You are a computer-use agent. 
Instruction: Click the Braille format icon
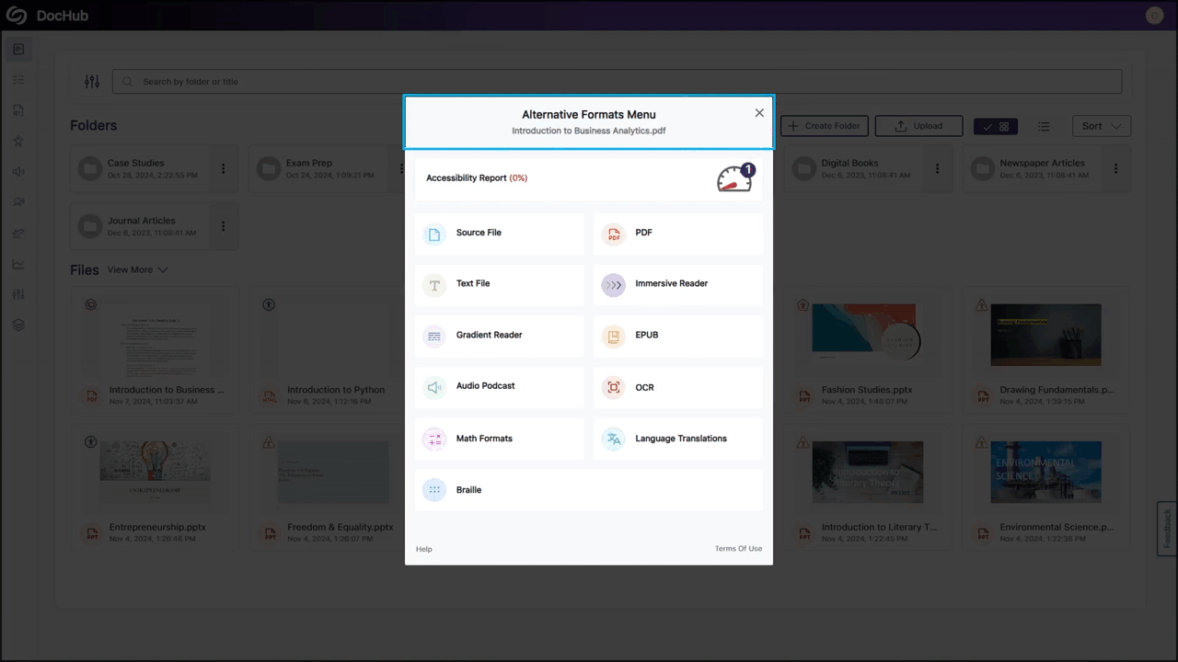click(434, 490)
